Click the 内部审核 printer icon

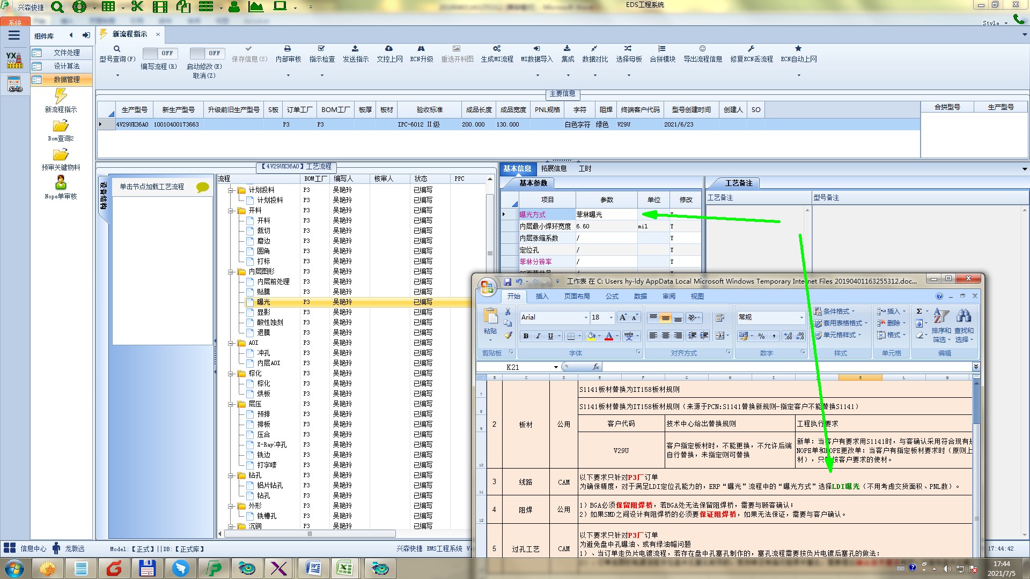coord(288,49)
